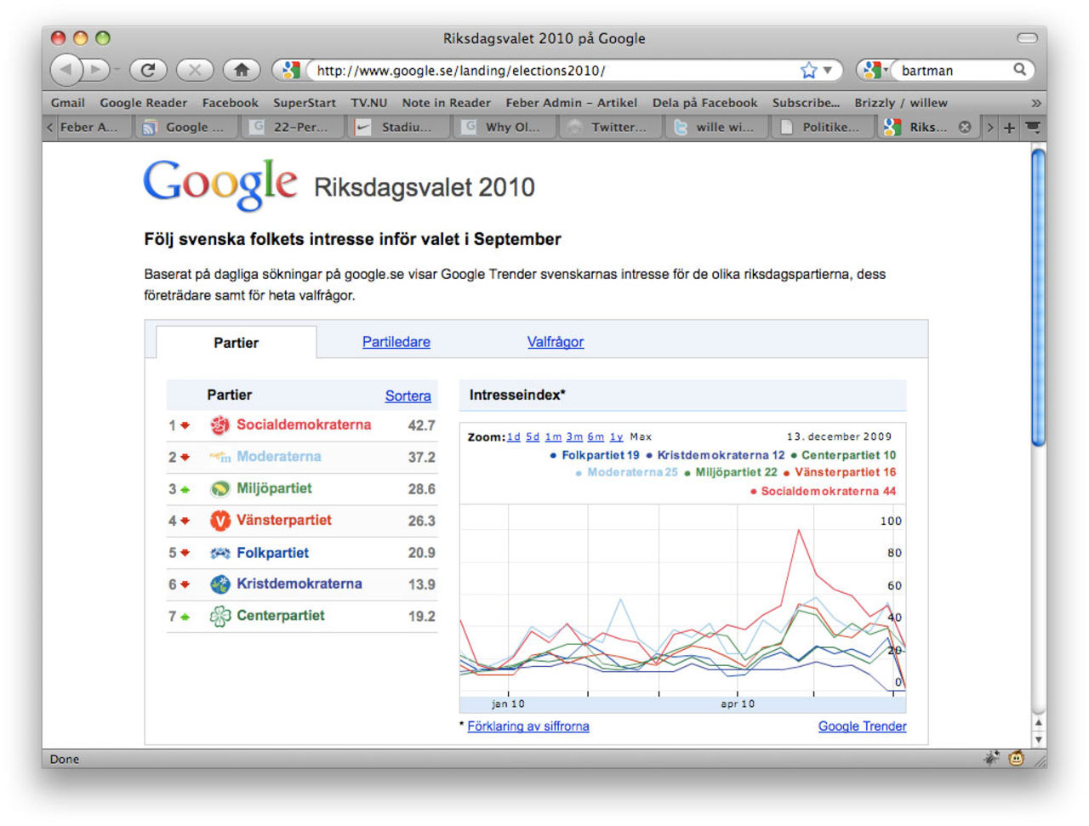Click the Kristdemokraterna globe icon
This screenshot has width=1089, height=826.
(220, 584)
